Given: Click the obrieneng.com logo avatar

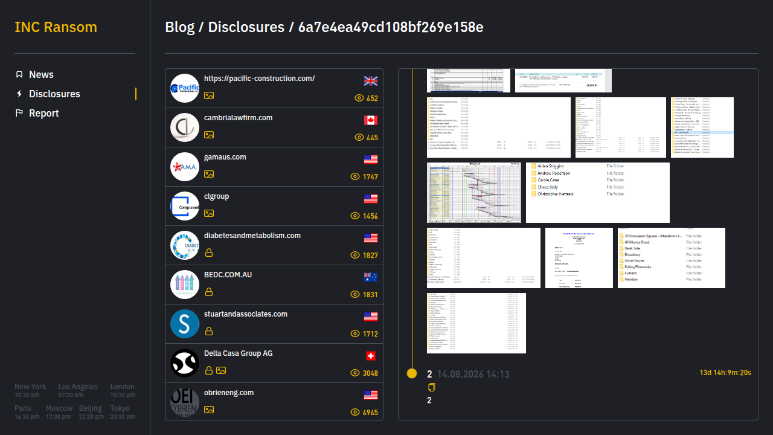Looking at the screenshot, I should pos(185,402).
